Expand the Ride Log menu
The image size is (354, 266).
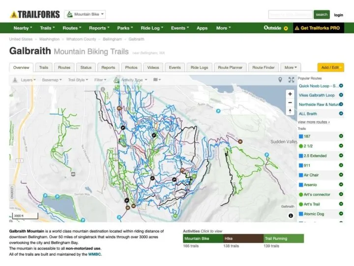[152, 28]
